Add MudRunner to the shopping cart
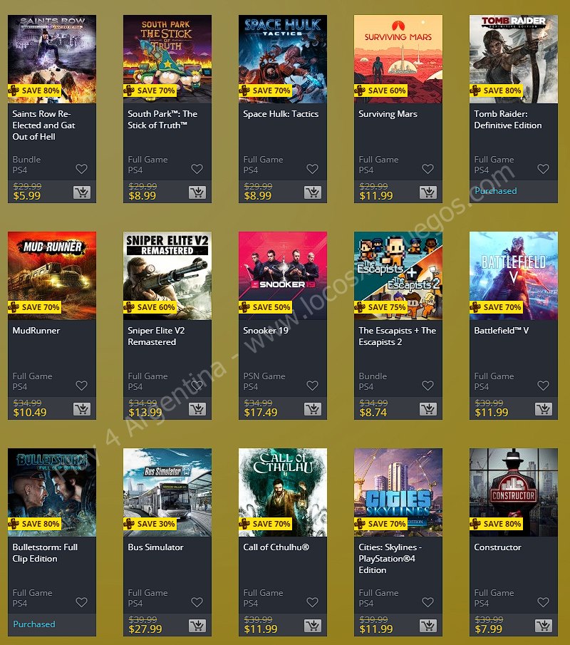 tap(82, 409)
